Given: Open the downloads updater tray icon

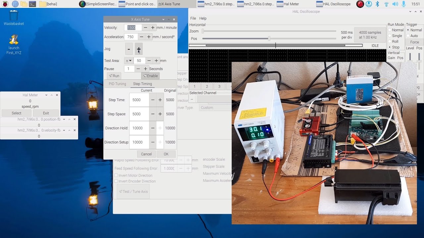Looking at the screenshot, I should click(x=369, y=4).
